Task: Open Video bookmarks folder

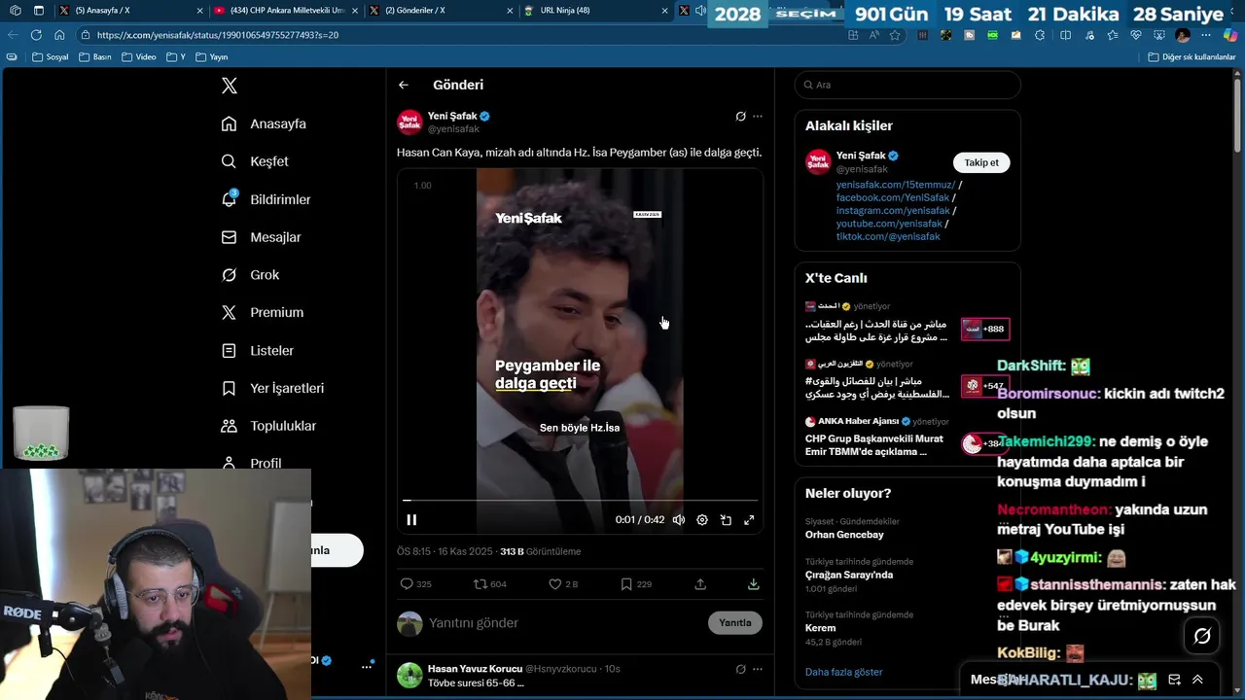Action: click(x=139, y=57)
